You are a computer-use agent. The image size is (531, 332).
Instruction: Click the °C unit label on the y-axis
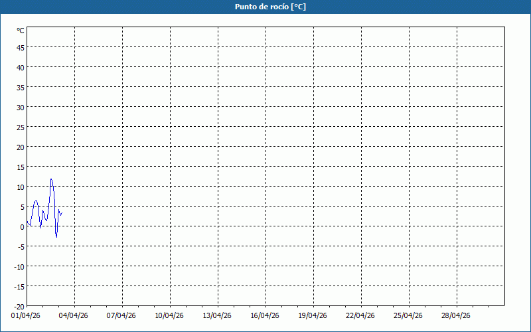pos(21,31)
